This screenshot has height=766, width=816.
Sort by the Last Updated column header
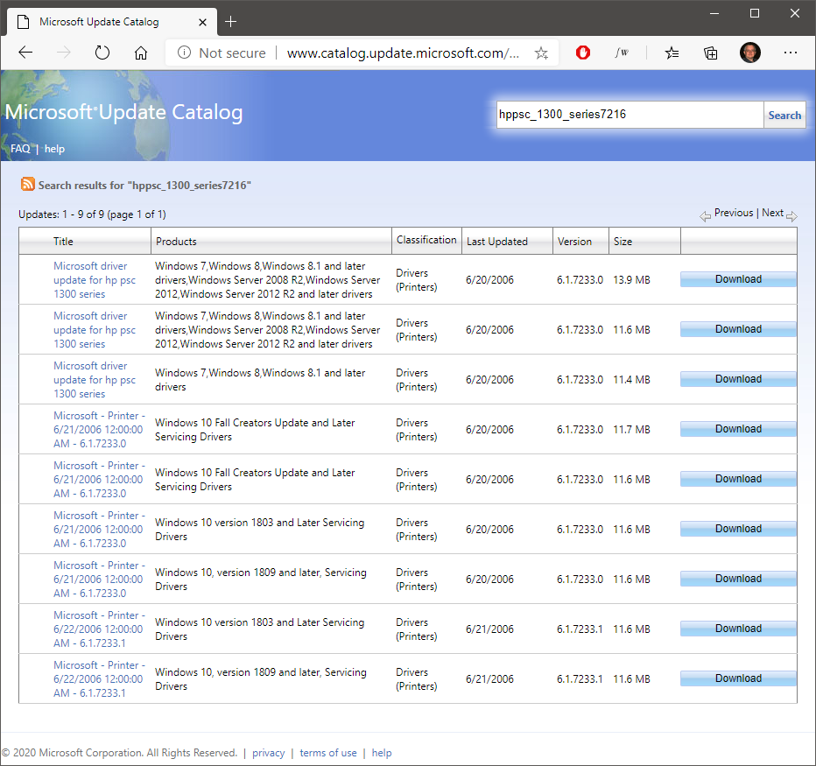pyautogui.click(x=497, y=242)
